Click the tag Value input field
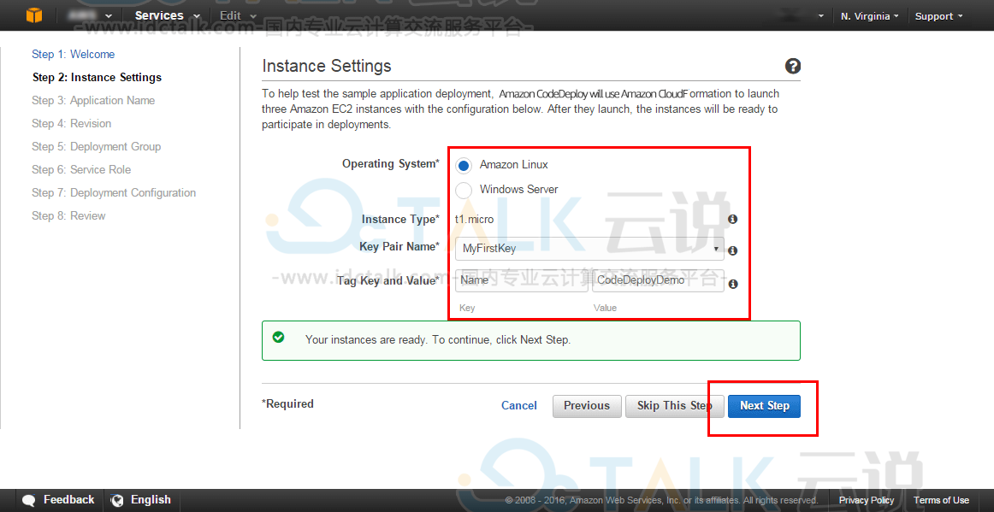This screenshot has width=994, height=512. pyautogui.click(x=658, y=280)
